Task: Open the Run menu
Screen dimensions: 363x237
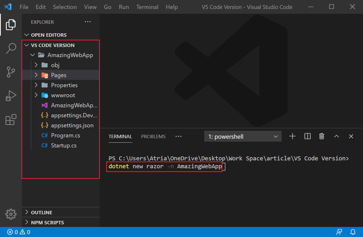Action: coord(124,7)
